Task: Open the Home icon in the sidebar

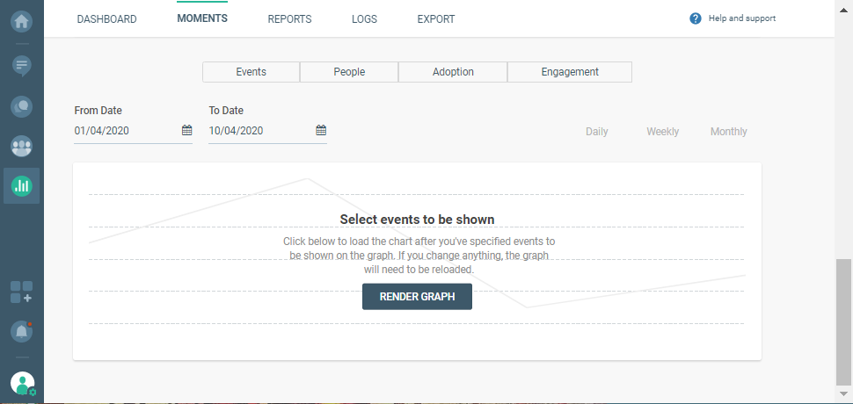Action: (x=22, y=22)
